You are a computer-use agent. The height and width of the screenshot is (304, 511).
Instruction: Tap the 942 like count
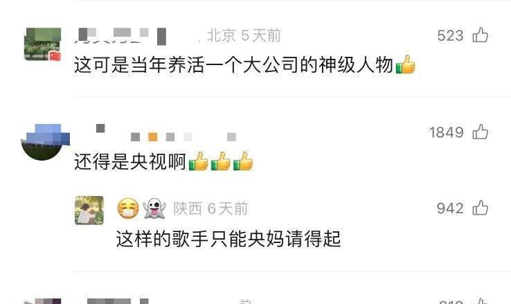450,208
